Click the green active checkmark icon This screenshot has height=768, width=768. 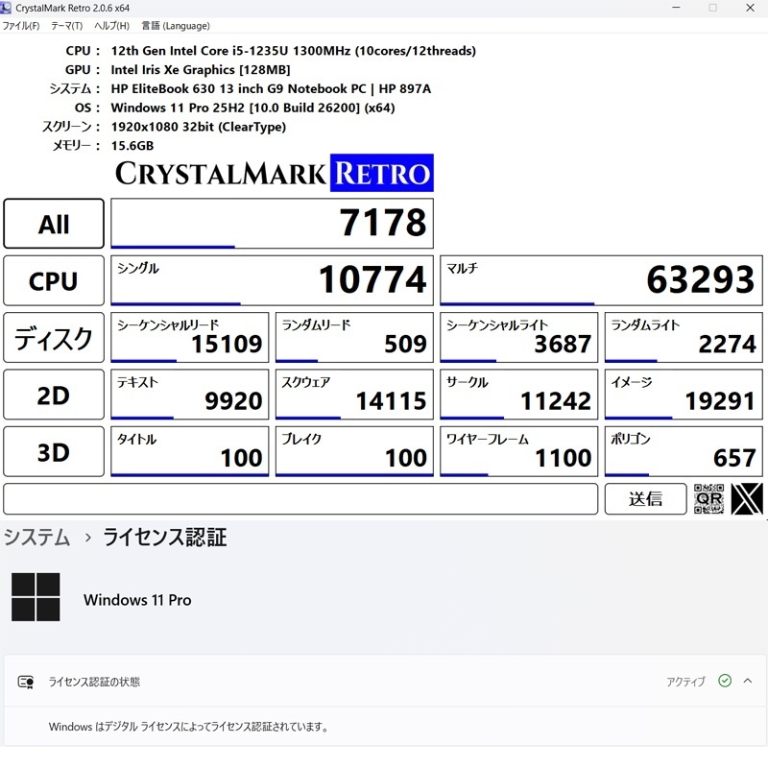tap(725, 681)
